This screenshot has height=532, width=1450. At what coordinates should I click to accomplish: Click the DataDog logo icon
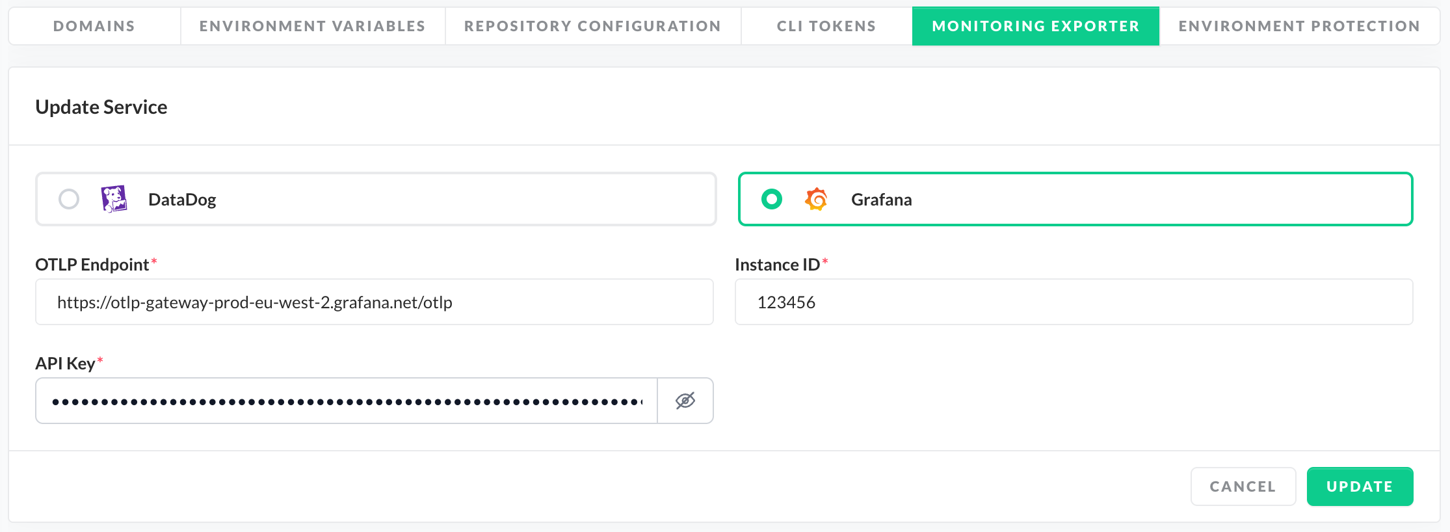point(114,199)
